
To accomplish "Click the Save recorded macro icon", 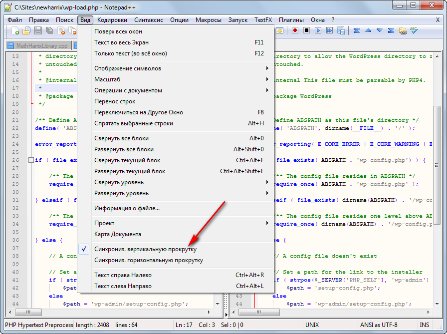I will [x=340, y=31].
